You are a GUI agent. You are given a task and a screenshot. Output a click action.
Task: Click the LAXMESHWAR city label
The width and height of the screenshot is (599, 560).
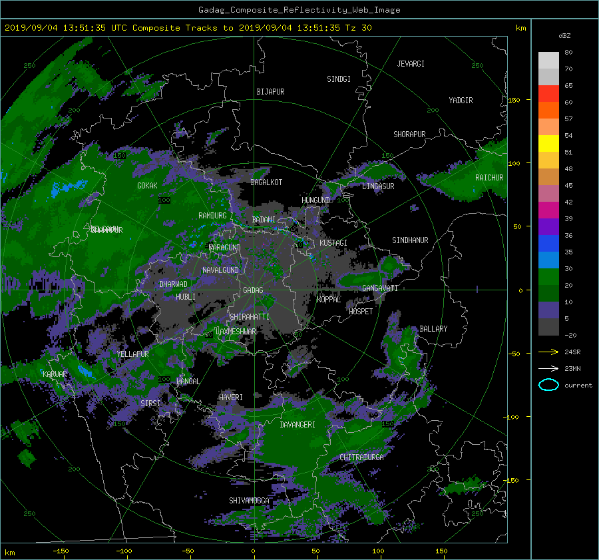click(x=236, y=332)
